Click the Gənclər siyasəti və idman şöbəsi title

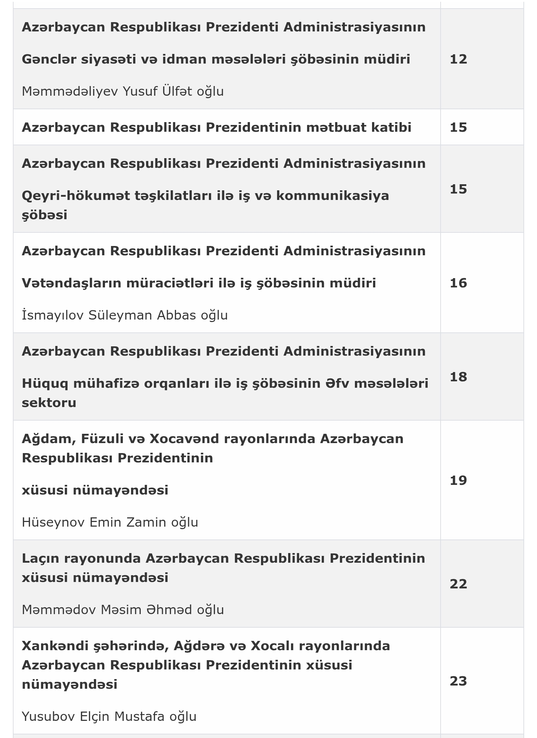(x=216, y=59)
